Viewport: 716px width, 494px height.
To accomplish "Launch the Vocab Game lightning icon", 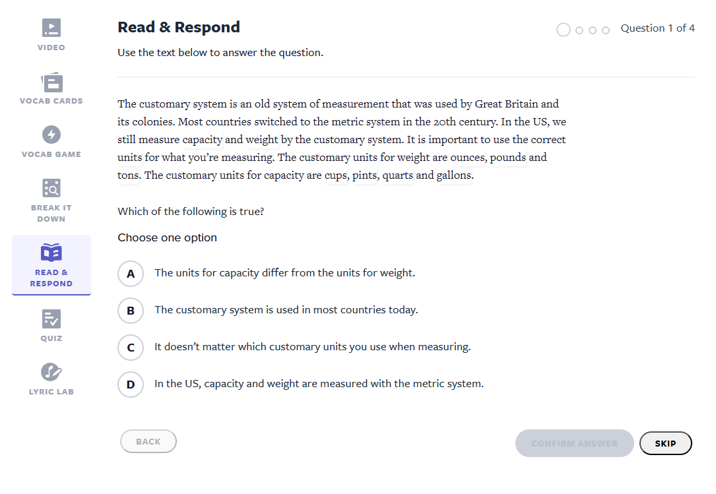I will (x=51, y=135).
